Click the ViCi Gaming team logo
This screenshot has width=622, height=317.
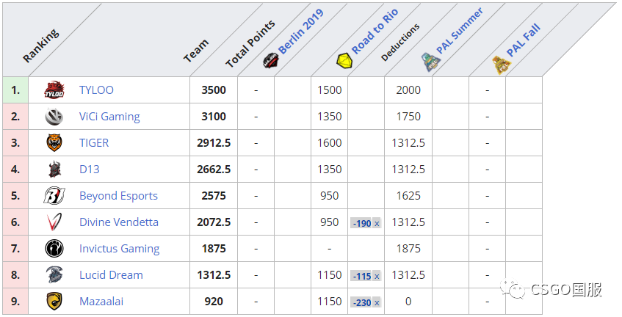pos(54,117)
